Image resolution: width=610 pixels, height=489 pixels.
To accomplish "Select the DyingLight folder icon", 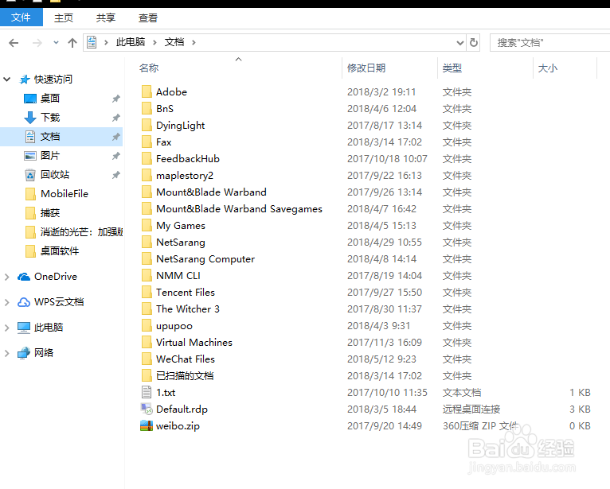I will click(x=147, y=125).
